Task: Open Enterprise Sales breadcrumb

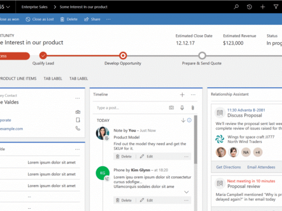Action: click(34, 7)
